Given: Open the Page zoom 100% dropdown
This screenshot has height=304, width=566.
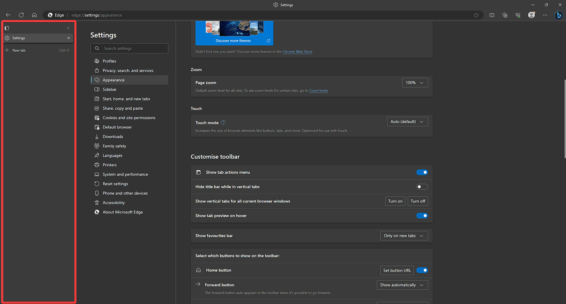Looking at the screenshot, I should pos(415,83).
